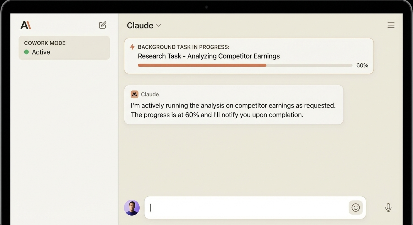Expand the background task progress card
The image size is (413, 225).
pyautogui.click(x=249, y=56)
